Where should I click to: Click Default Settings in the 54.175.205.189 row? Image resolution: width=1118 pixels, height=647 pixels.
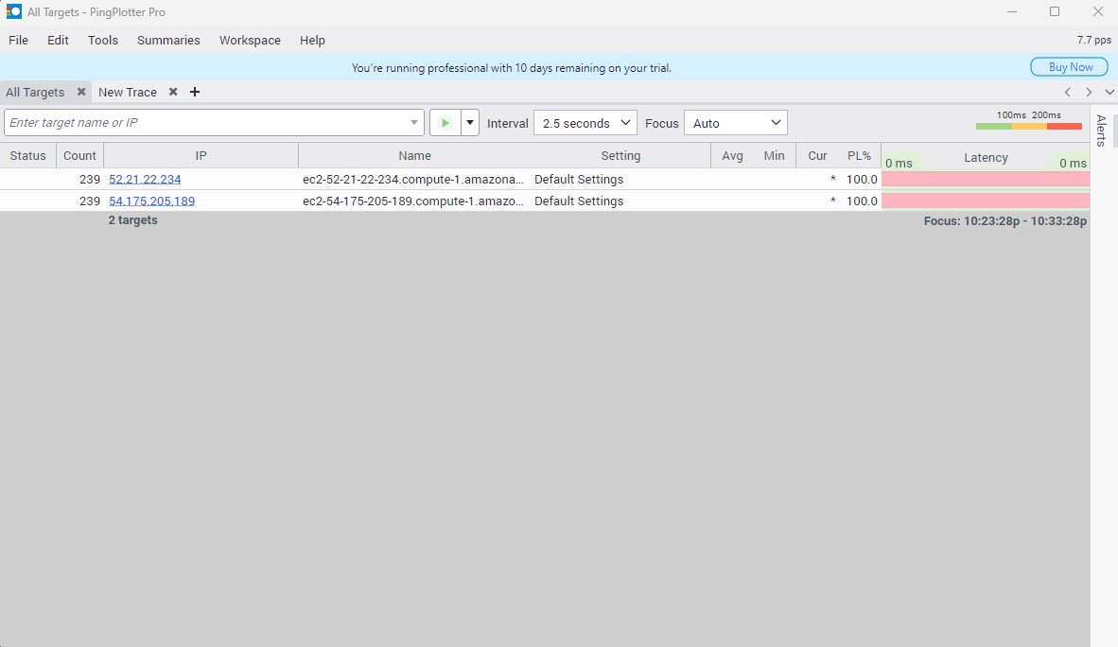click(x=579, y=201)
